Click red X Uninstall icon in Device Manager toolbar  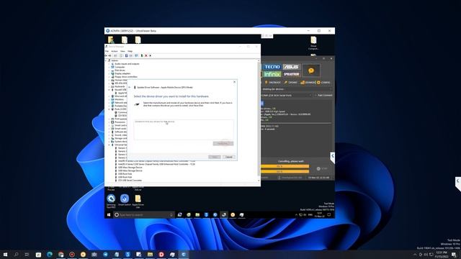tap(146, 55)
